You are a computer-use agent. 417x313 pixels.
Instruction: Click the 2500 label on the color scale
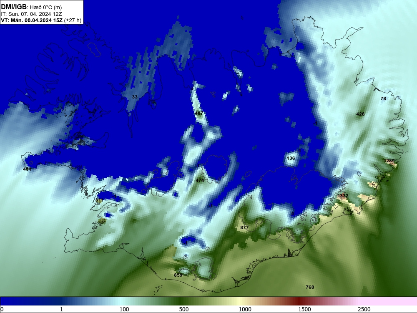[x=364, y=309]
